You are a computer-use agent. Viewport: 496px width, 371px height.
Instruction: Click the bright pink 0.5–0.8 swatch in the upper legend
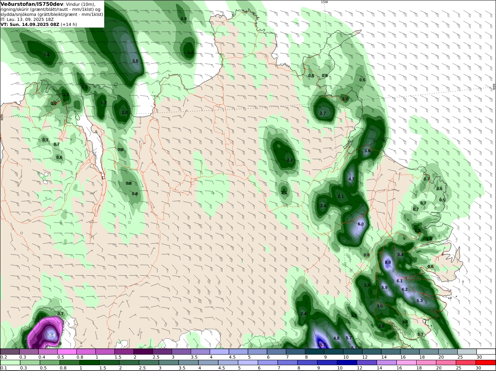pyautogui.click(x=67, y=352)
